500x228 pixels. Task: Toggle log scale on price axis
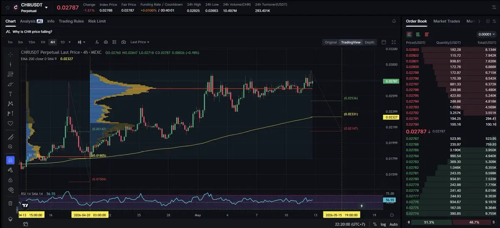tap(383, 224)
